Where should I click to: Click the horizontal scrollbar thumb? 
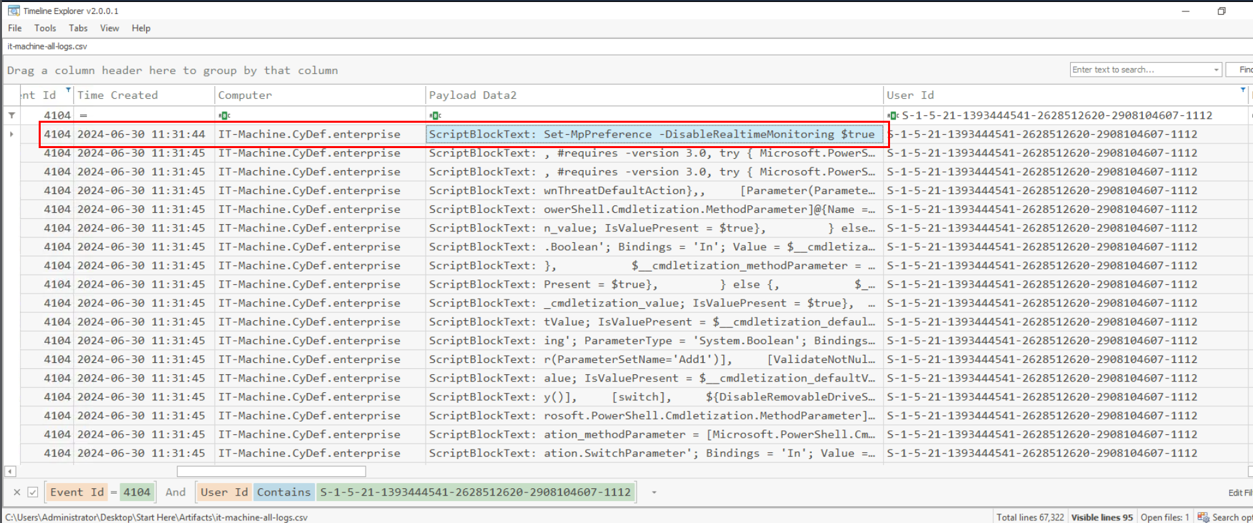(271, 472)
